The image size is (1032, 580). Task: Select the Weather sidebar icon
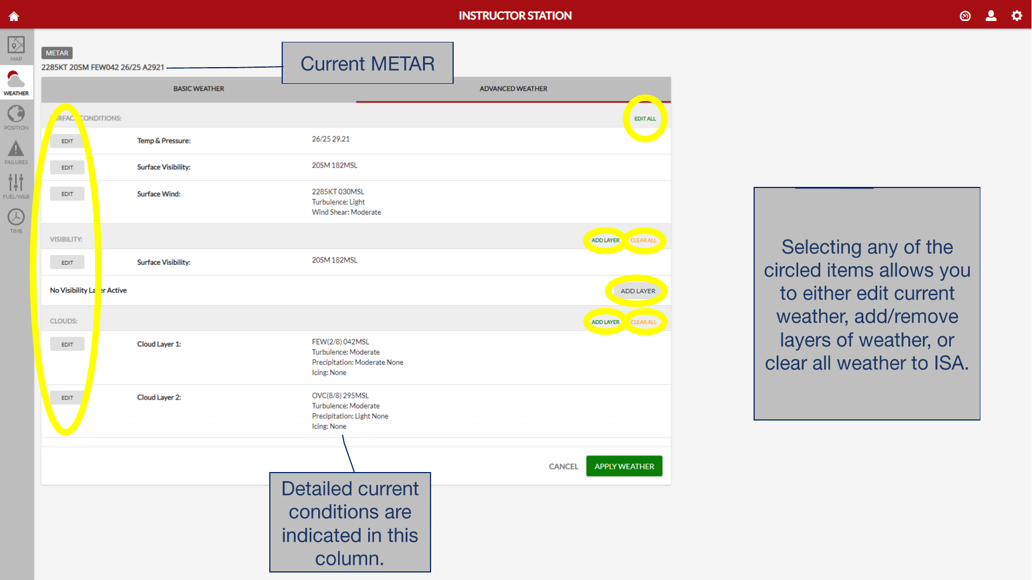(x=16, y=83)
